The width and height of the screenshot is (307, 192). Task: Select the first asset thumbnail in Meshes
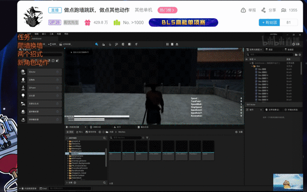tap(115, 150)
